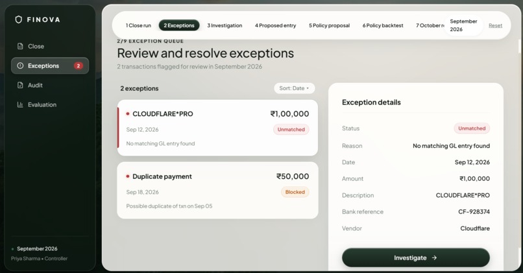Click the September 2026 period pill
Viewport: 523px width, 273px height.
coord(464,25)
